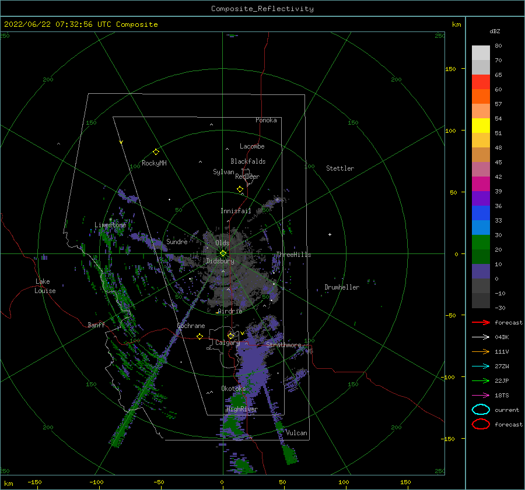Click the Airdrie city label

tap(230, 311)
